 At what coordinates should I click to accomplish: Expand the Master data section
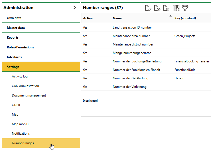16,28
